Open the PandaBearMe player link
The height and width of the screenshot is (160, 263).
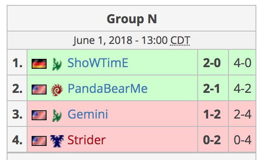tap(107, 89)
